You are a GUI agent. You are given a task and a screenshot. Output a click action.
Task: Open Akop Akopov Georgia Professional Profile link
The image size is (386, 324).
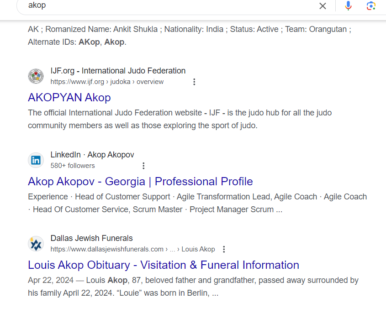coord(140,182)
